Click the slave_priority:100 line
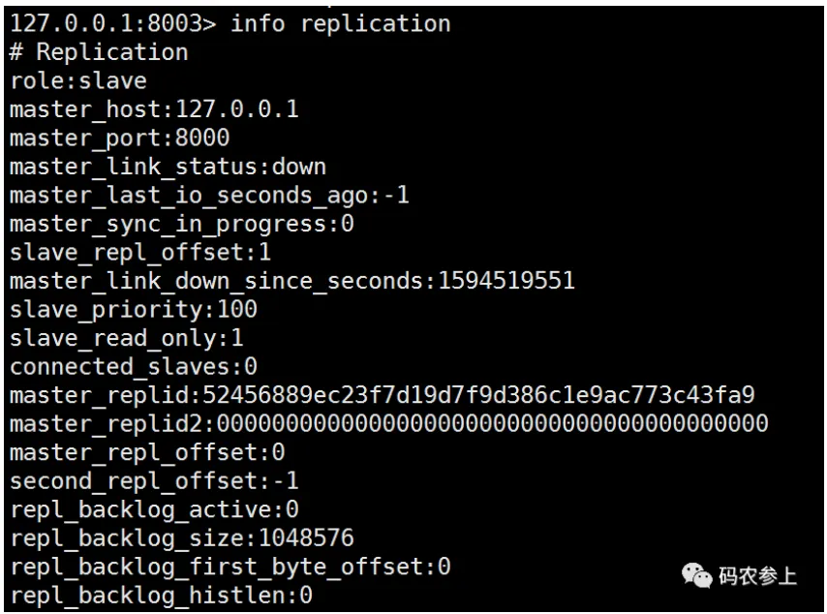 coord(134,310)
